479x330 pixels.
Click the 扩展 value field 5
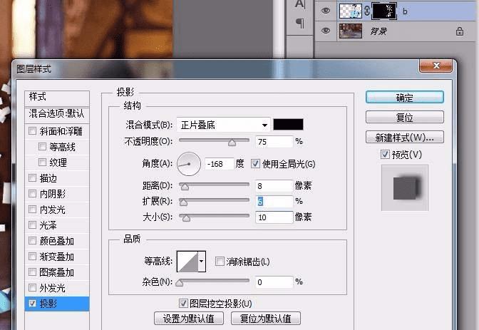274,202
